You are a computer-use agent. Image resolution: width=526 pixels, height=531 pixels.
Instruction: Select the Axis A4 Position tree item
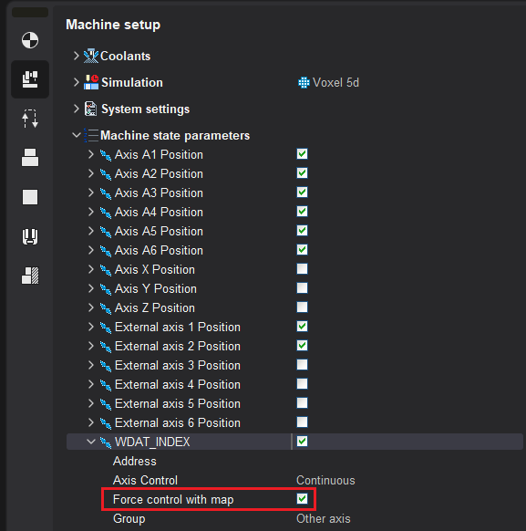(x=159, y=212)
